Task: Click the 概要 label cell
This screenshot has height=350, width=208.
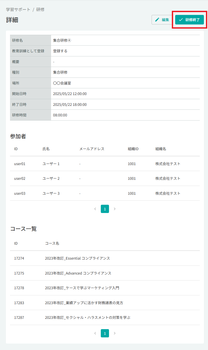Action: pos(31,62)
